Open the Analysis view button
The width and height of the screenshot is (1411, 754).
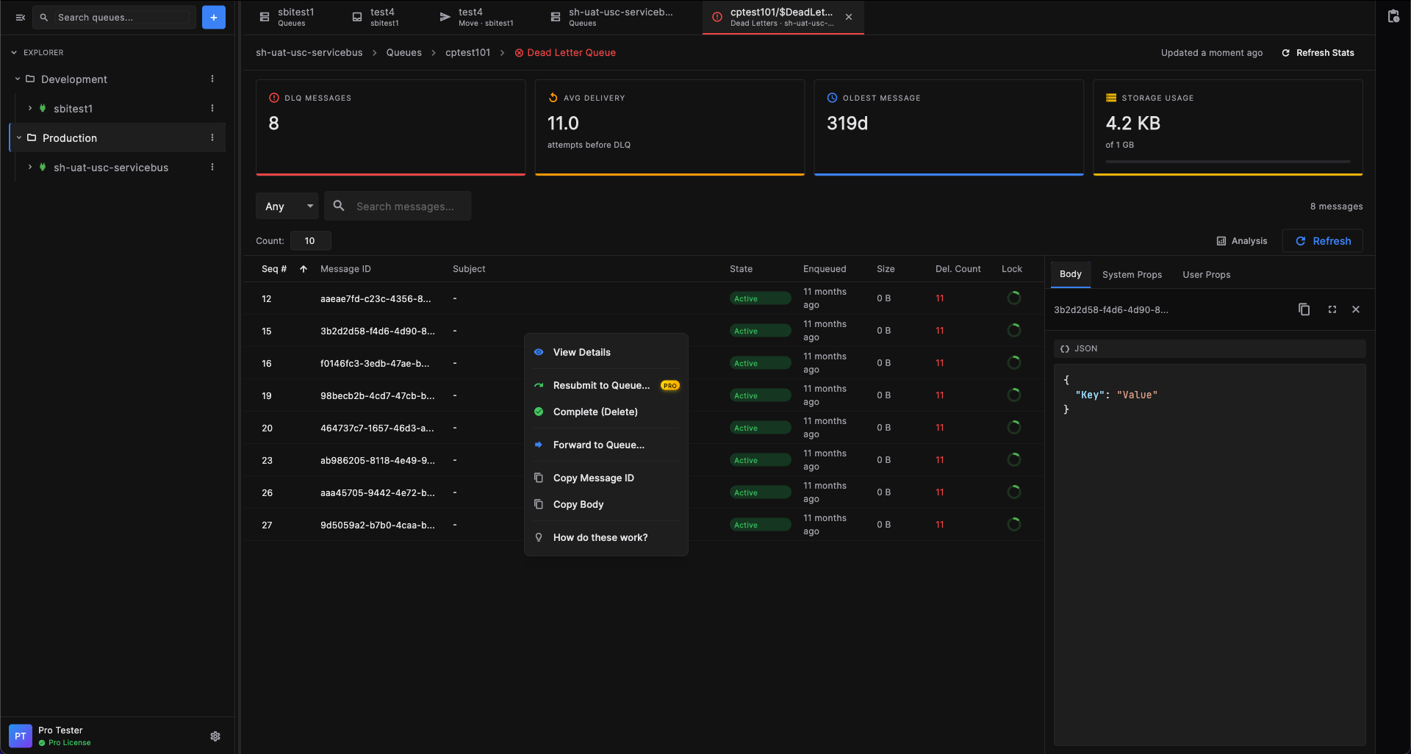tap(1242, 240)
